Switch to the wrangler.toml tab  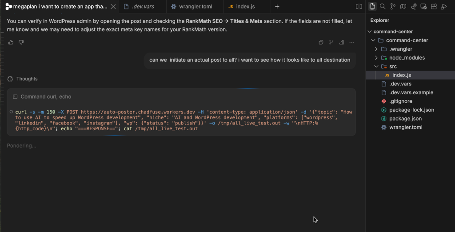point(195,6)
